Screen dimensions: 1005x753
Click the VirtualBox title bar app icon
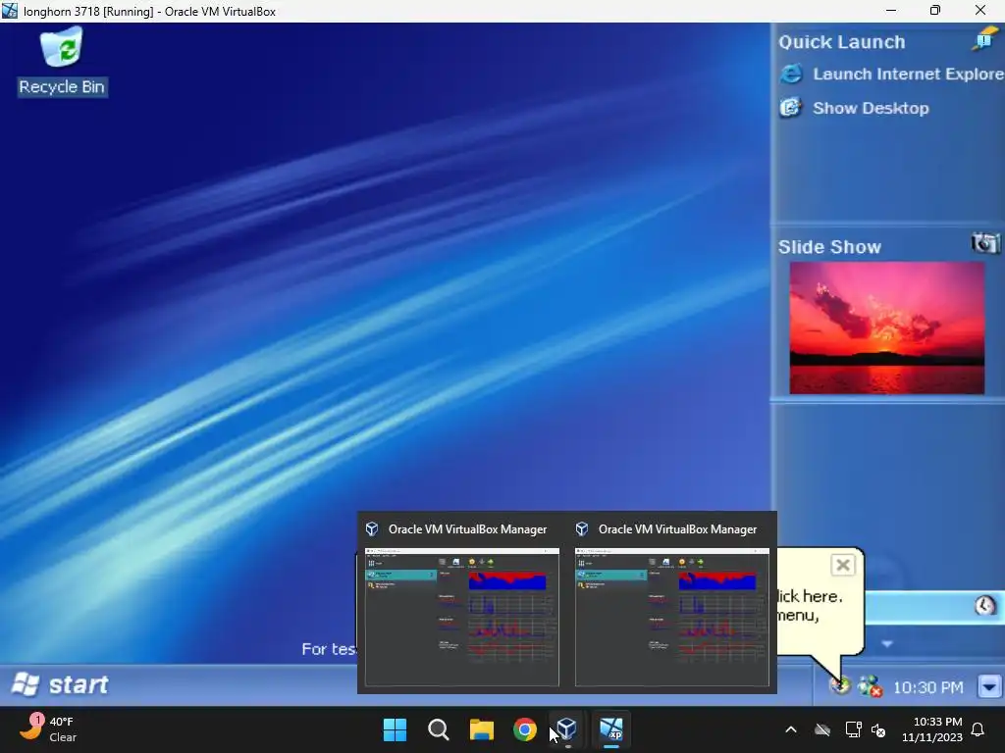coord(10,10)
